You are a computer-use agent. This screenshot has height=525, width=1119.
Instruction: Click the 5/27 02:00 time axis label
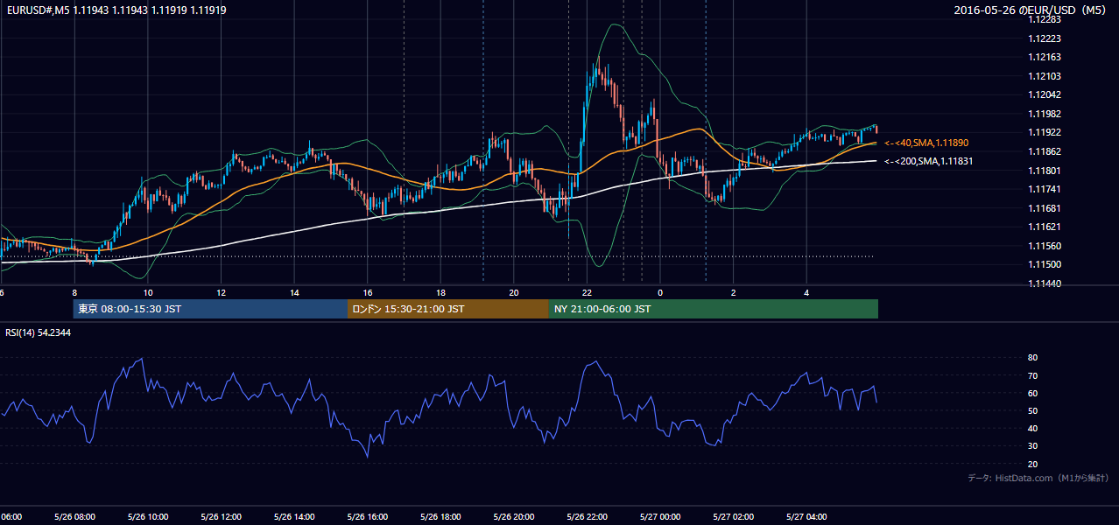point(733,516)
